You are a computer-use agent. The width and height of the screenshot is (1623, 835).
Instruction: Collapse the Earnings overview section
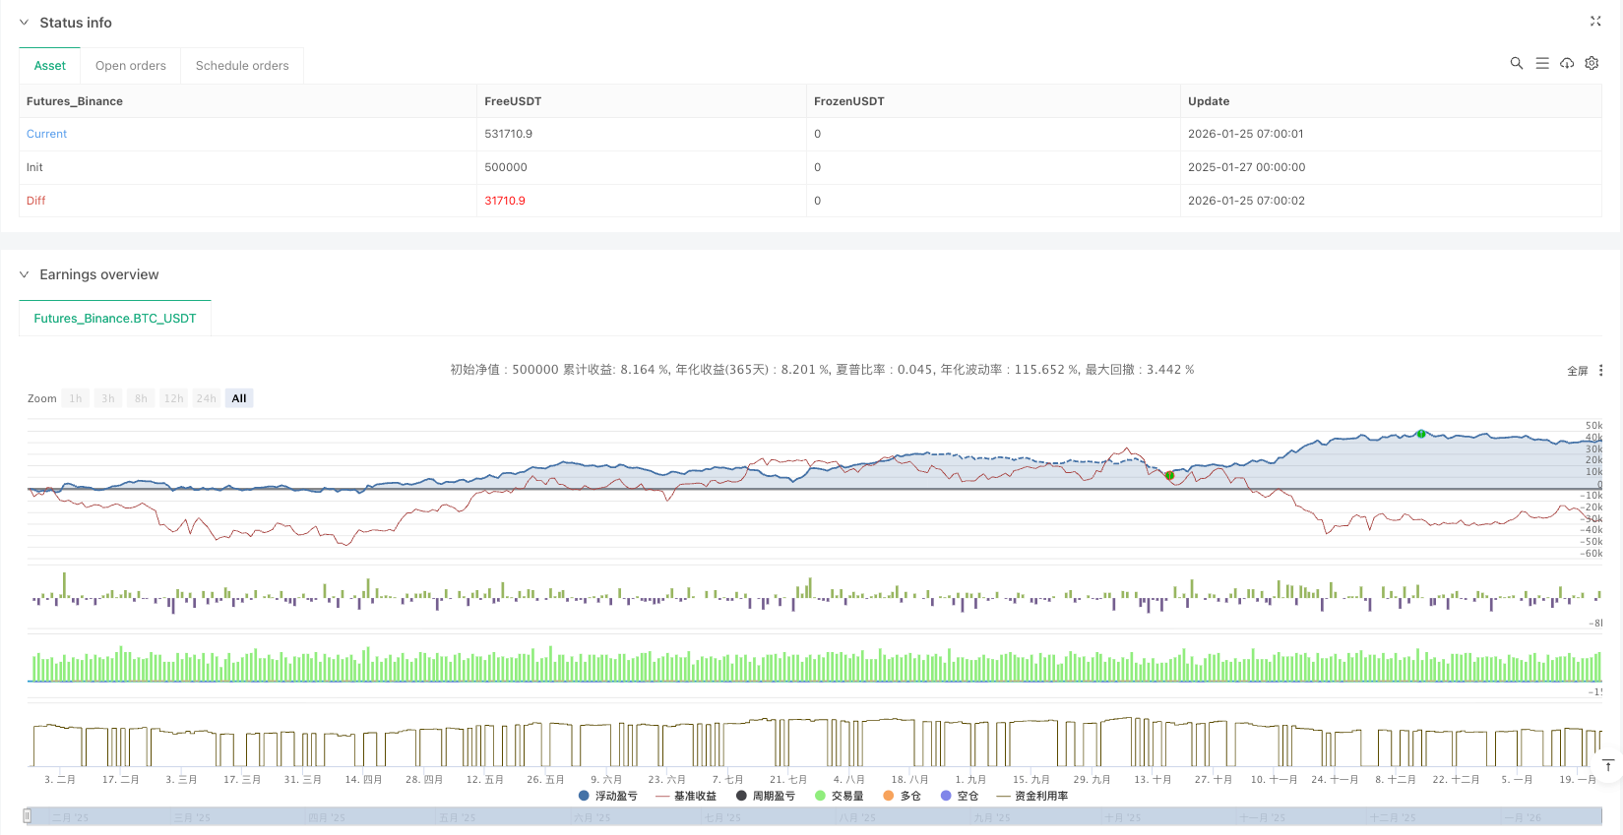point(25,274)
